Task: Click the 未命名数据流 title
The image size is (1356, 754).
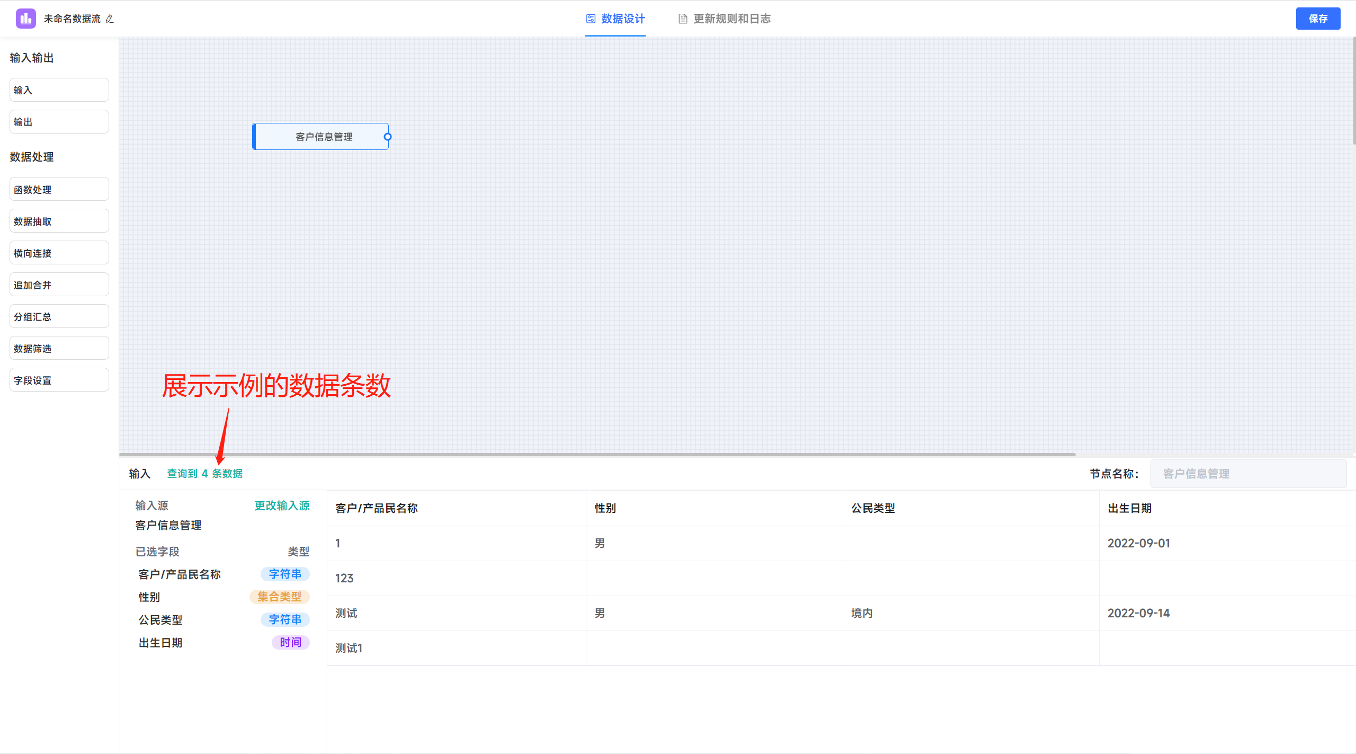Action: point(72,19)
